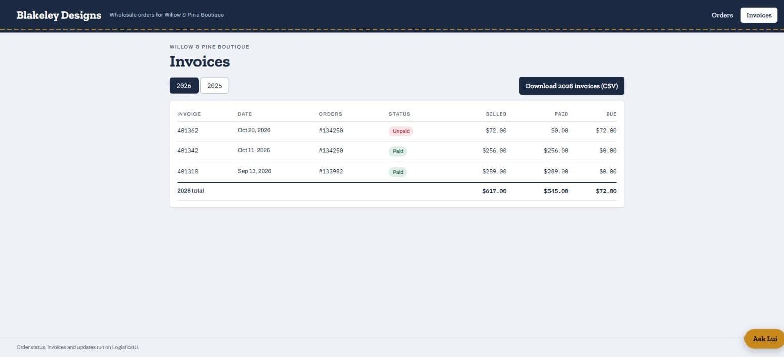Screen dimensions: 784x357
Task: Select the Paid column header
Action: click(561, 114)
